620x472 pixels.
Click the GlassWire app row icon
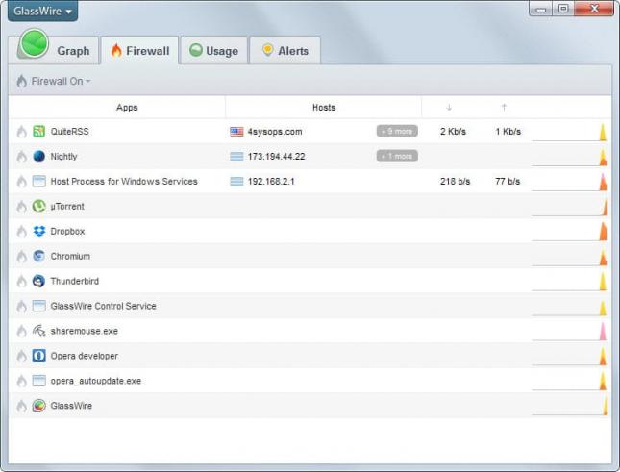38,406
